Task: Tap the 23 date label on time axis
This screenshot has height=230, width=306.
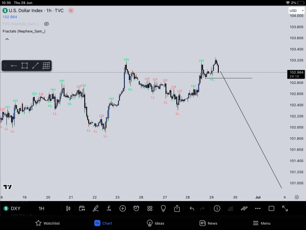Action: coord(118,197)
